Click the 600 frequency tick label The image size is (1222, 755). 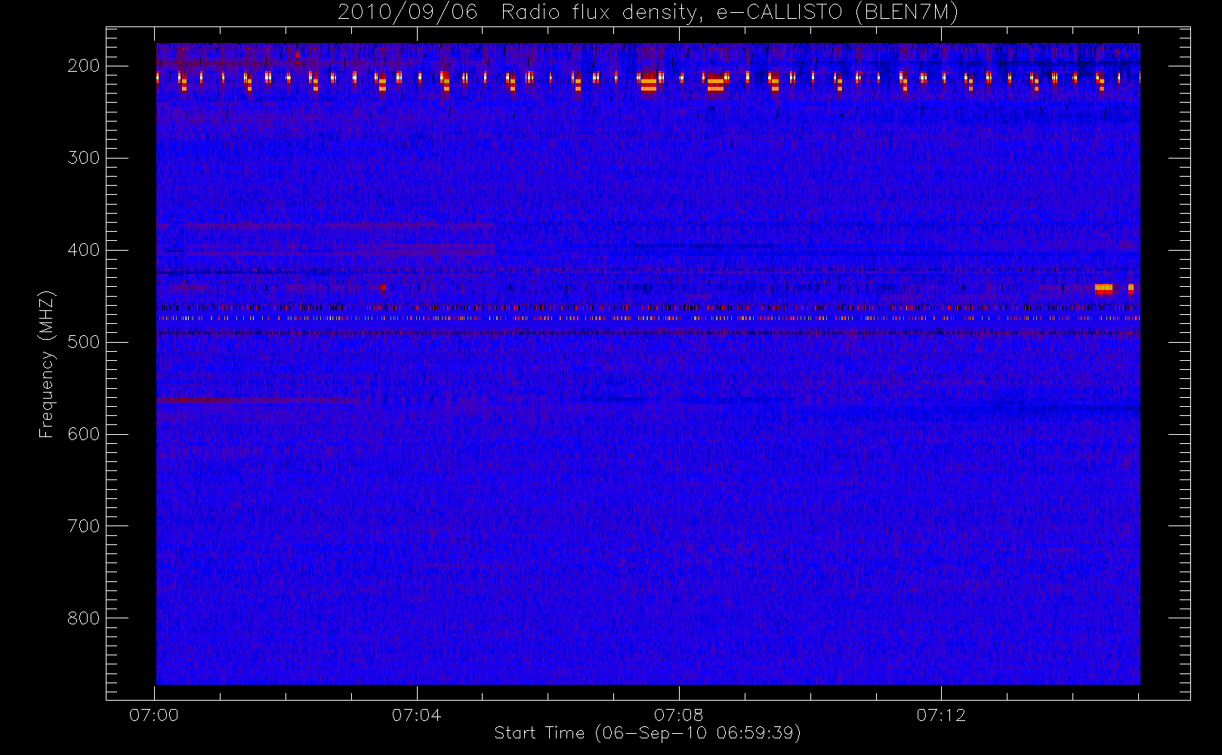pyautogui.click(x=84, y=434)
